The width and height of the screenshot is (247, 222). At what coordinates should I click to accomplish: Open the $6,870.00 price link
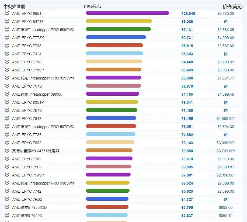pyautogui.click(x=225, y=13)
